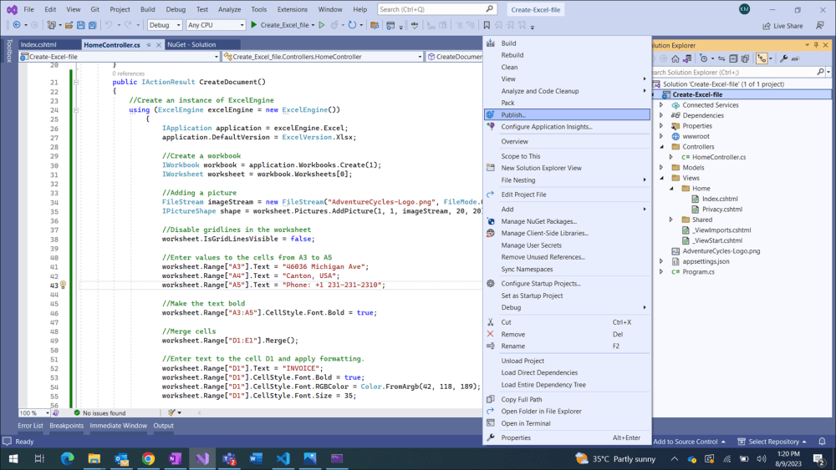The height and width of the screenshot is (470, 836).
Task: Open the Any CPU platform dropdown
Action: click(216, 25)
